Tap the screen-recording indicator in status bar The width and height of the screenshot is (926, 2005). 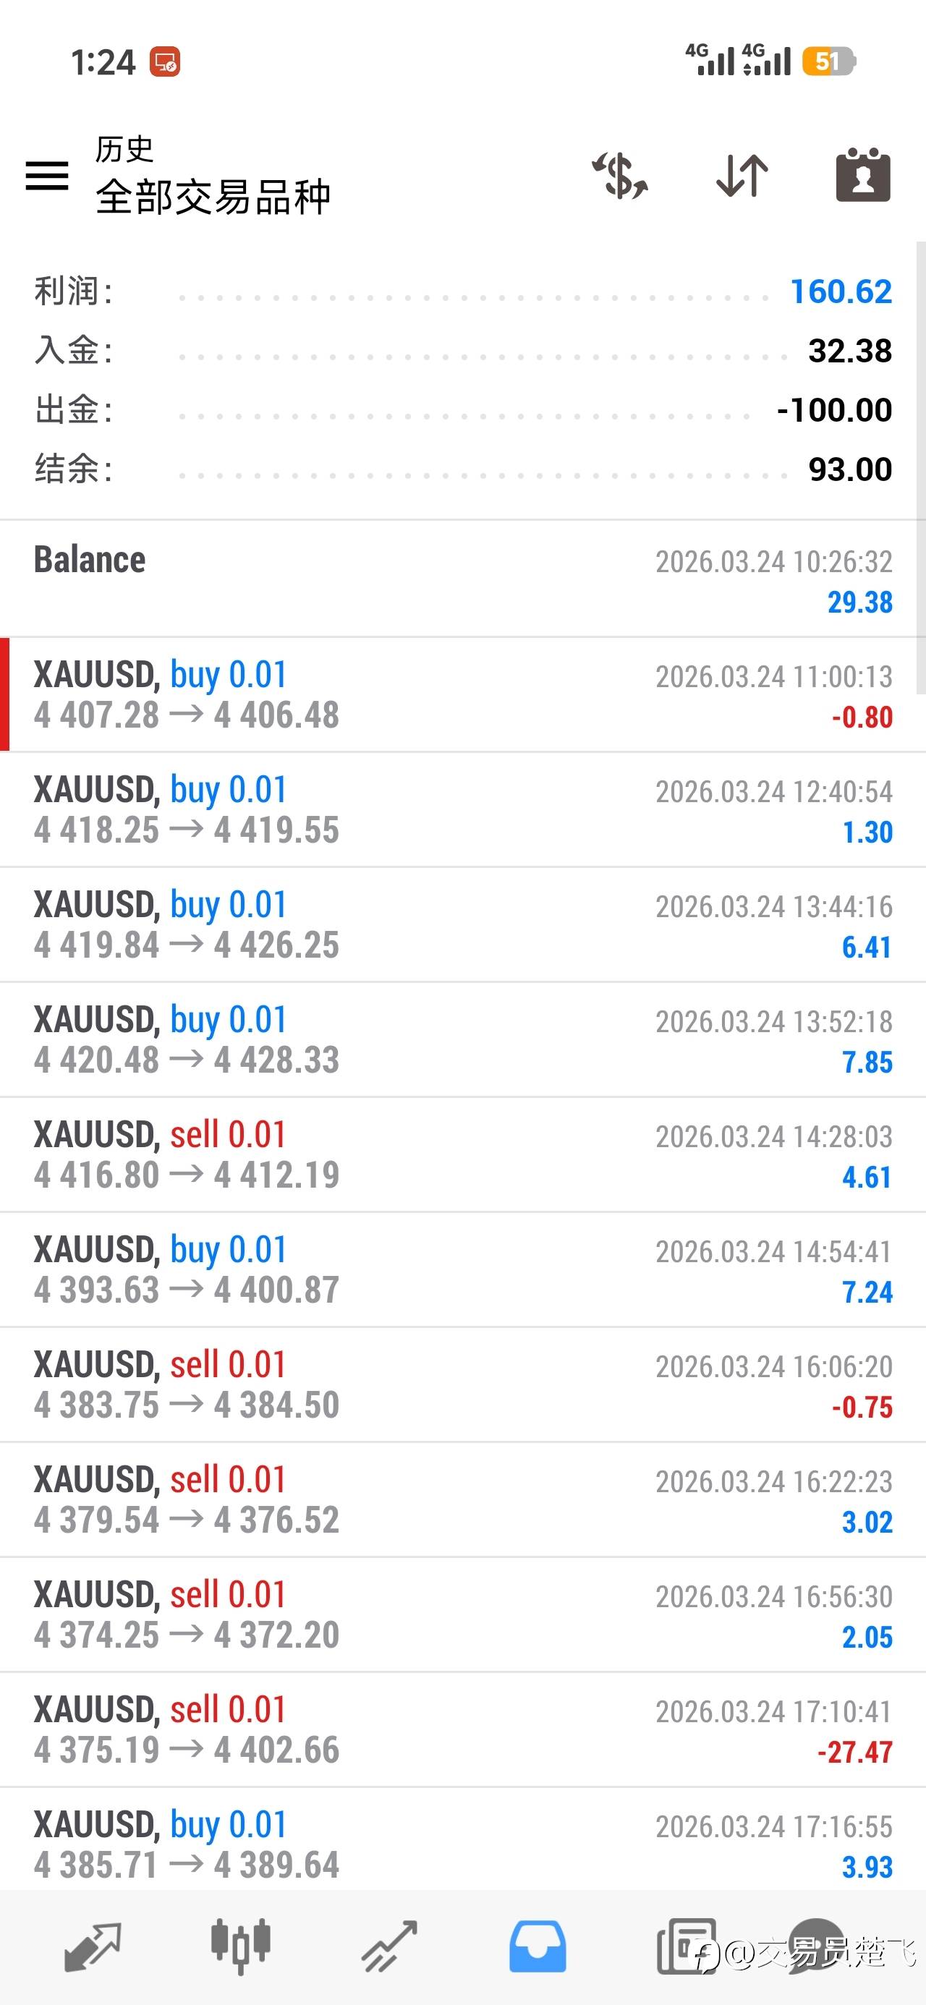(x=165, y=62)
